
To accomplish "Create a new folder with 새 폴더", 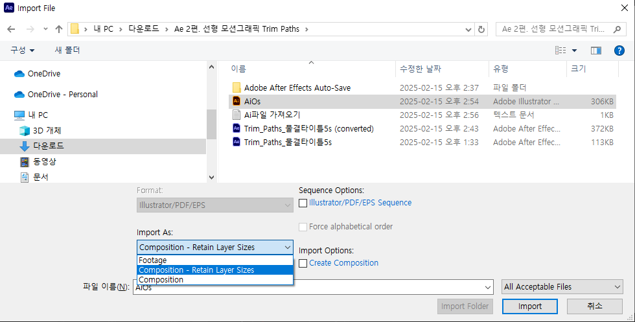I will 67,51.
